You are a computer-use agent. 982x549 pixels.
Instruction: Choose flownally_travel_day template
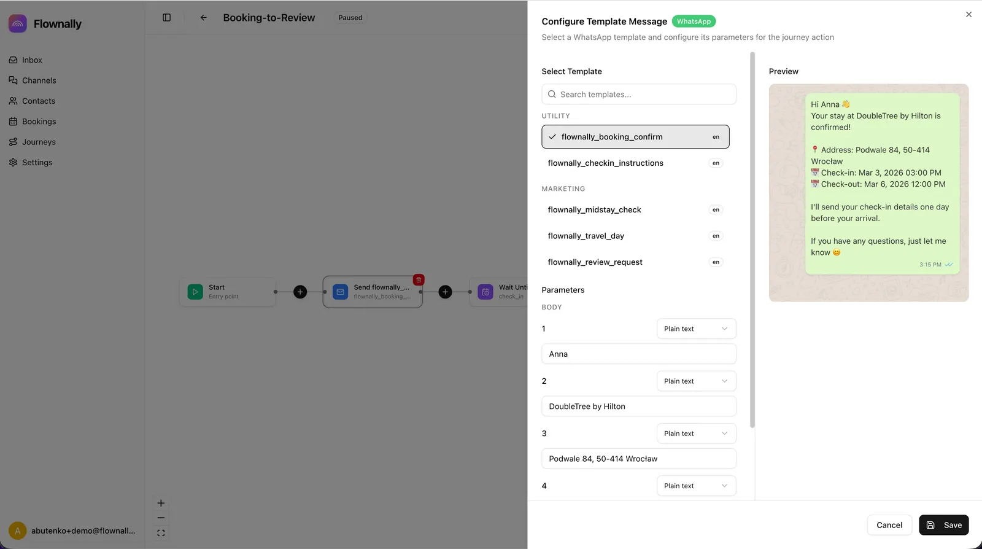[635, 236]
